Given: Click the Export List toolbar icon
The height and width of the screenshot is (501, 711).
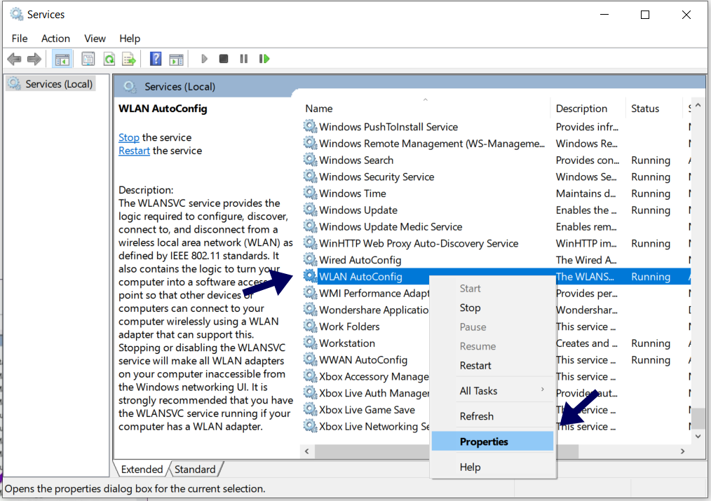Looking at the screenshot, I should click(x=128, y=59).
